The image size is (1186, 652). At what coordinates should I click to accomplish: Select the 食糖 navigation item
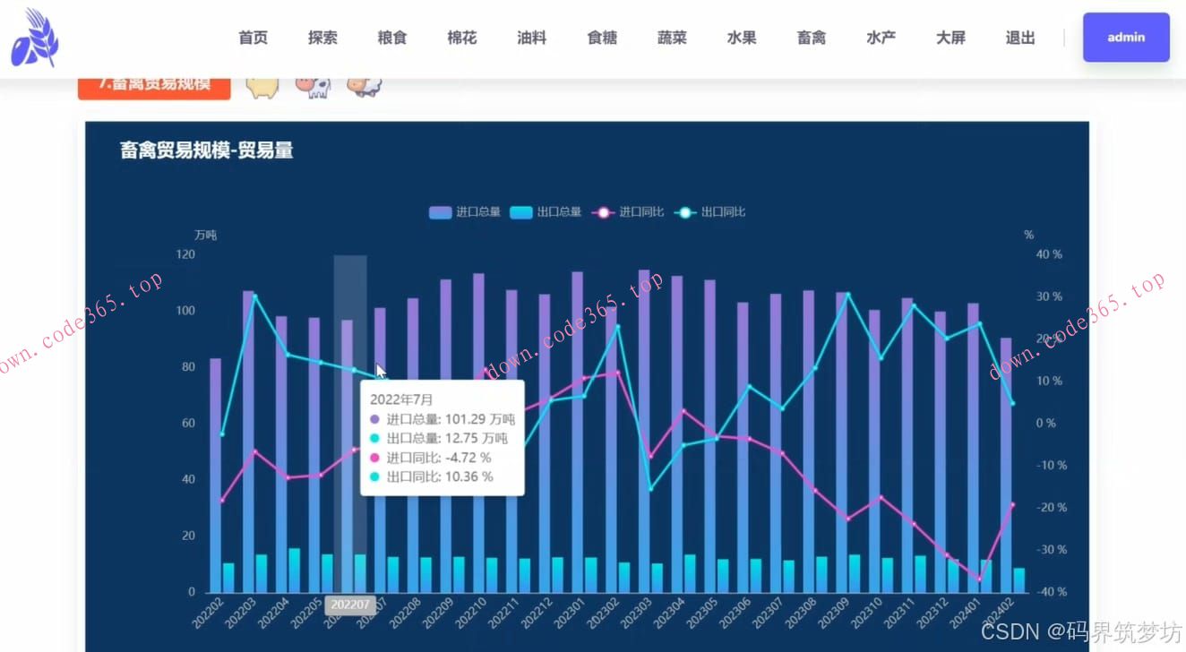click(x=602, y=38)
